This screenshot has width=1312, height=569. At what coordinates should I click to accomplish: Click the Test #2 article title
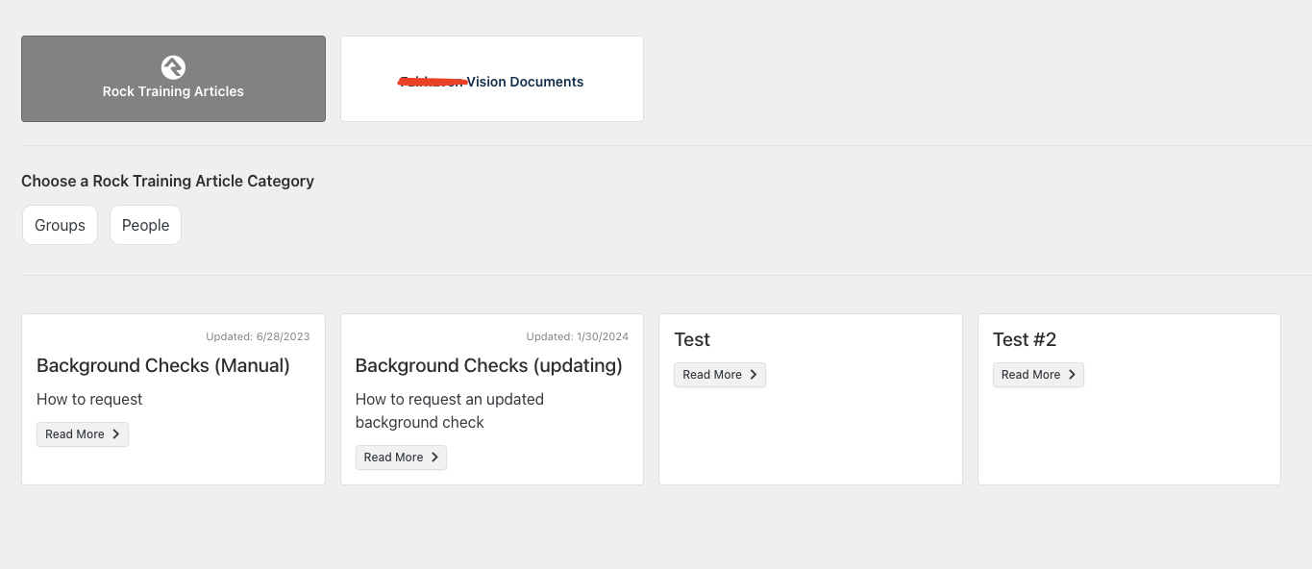[1025, 339]
